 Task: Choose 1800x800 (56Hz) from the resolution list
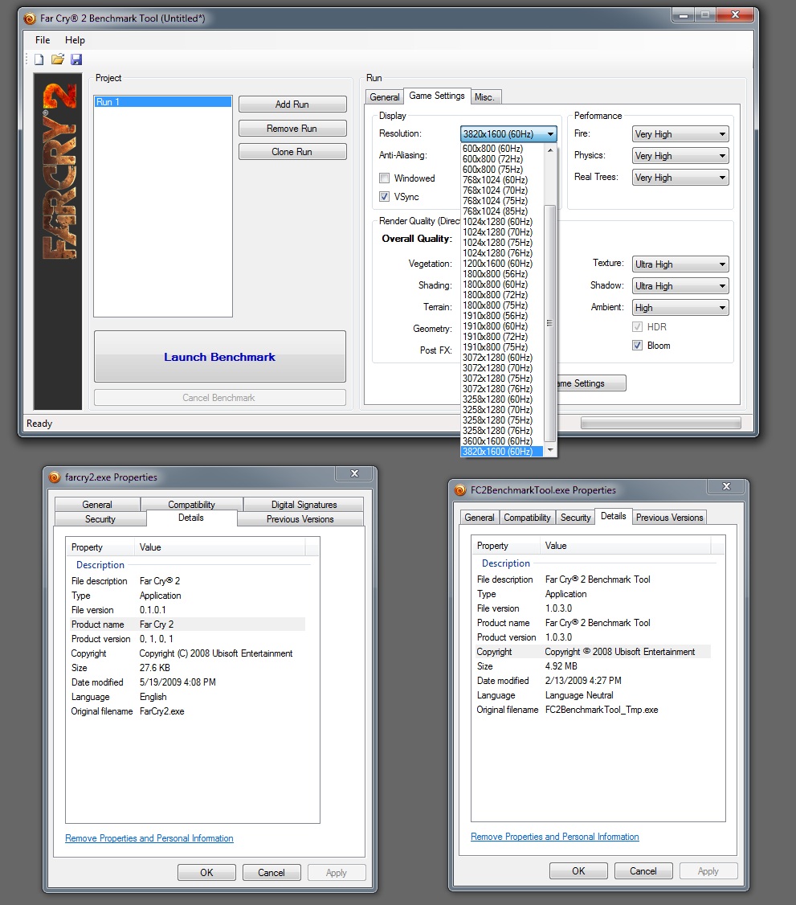[502, 273]
